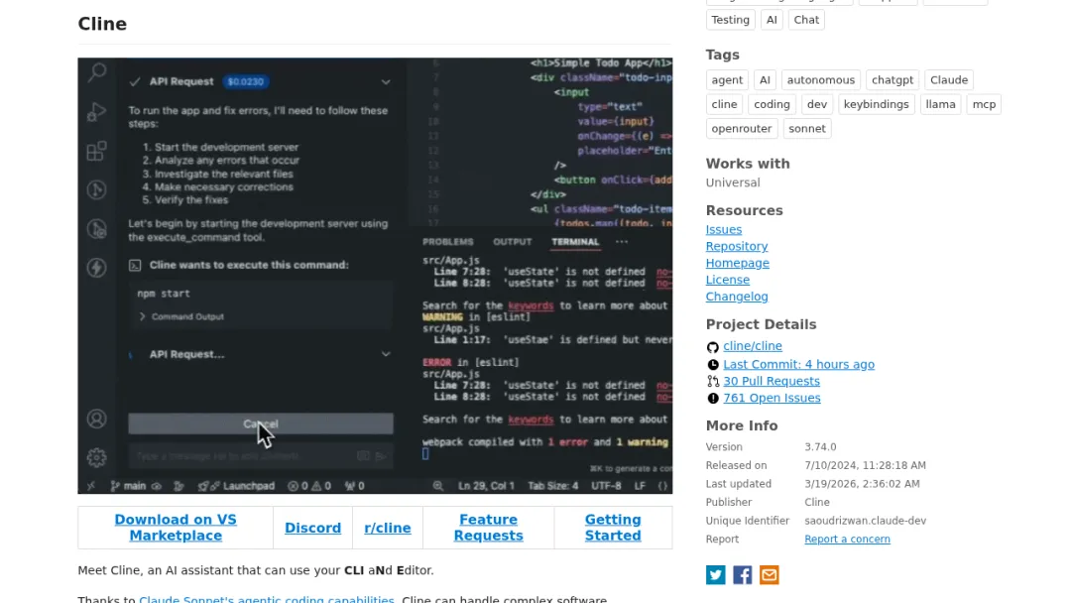Select the llama tag
The image size is (1071, 603).
[x=940, y=104]
